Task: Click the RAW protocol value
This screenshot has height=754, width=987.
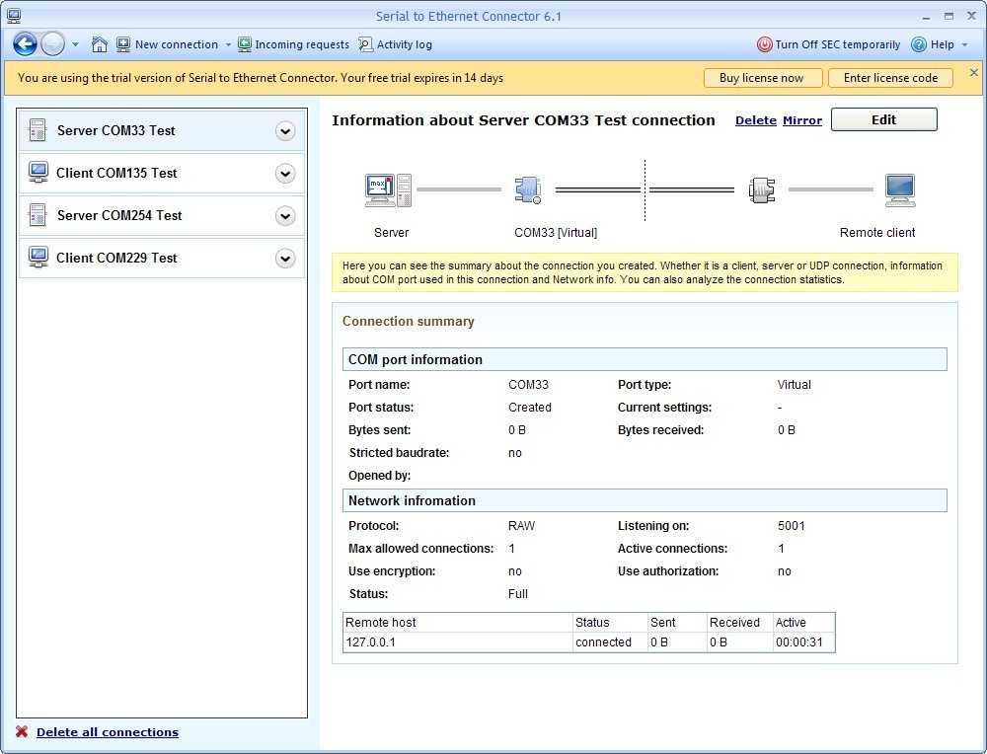Action: (x=521, y=526)
